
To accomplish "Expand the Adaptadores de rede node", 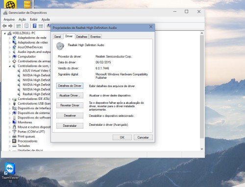I will (x=10, y=38).
